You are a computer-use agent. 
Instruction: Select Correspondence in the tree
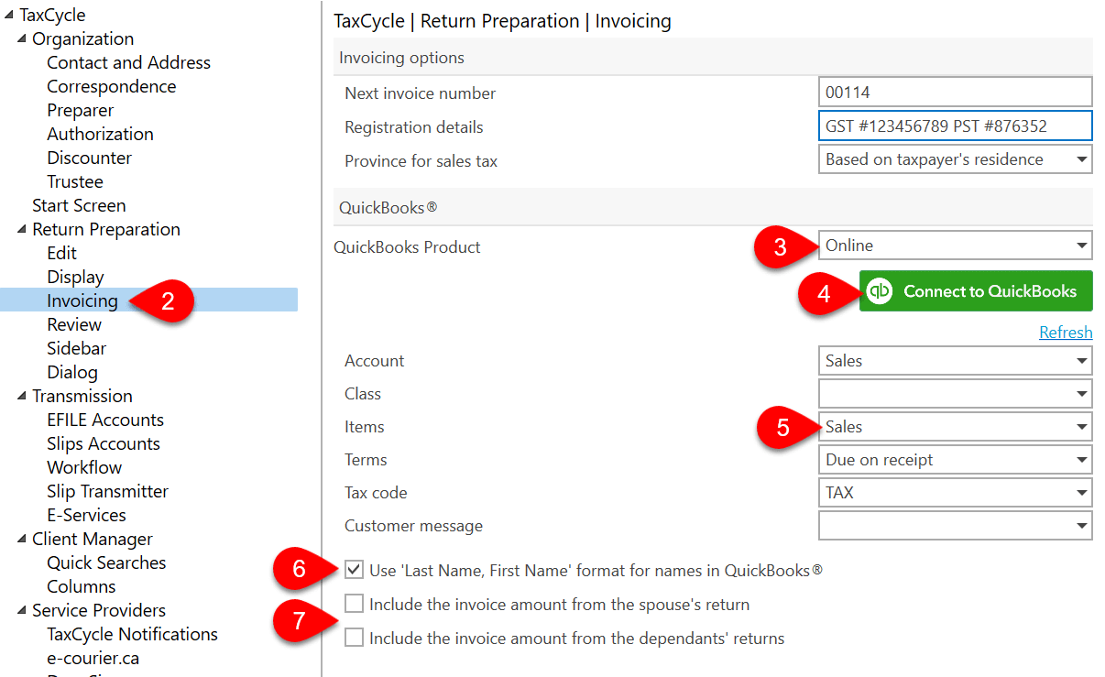(112, 86)
